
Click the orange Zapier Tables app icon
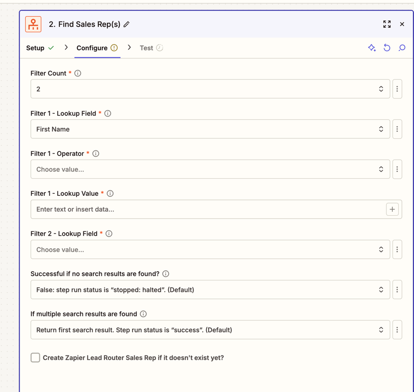[33, 24]
